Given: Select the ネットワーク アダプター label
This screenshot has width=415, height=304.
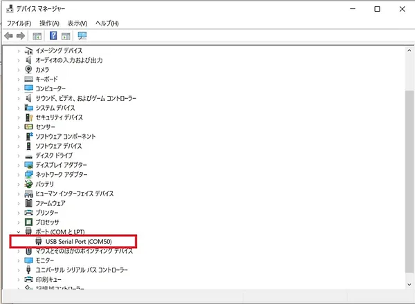Looking at the screenshot, I should point(62,175).
